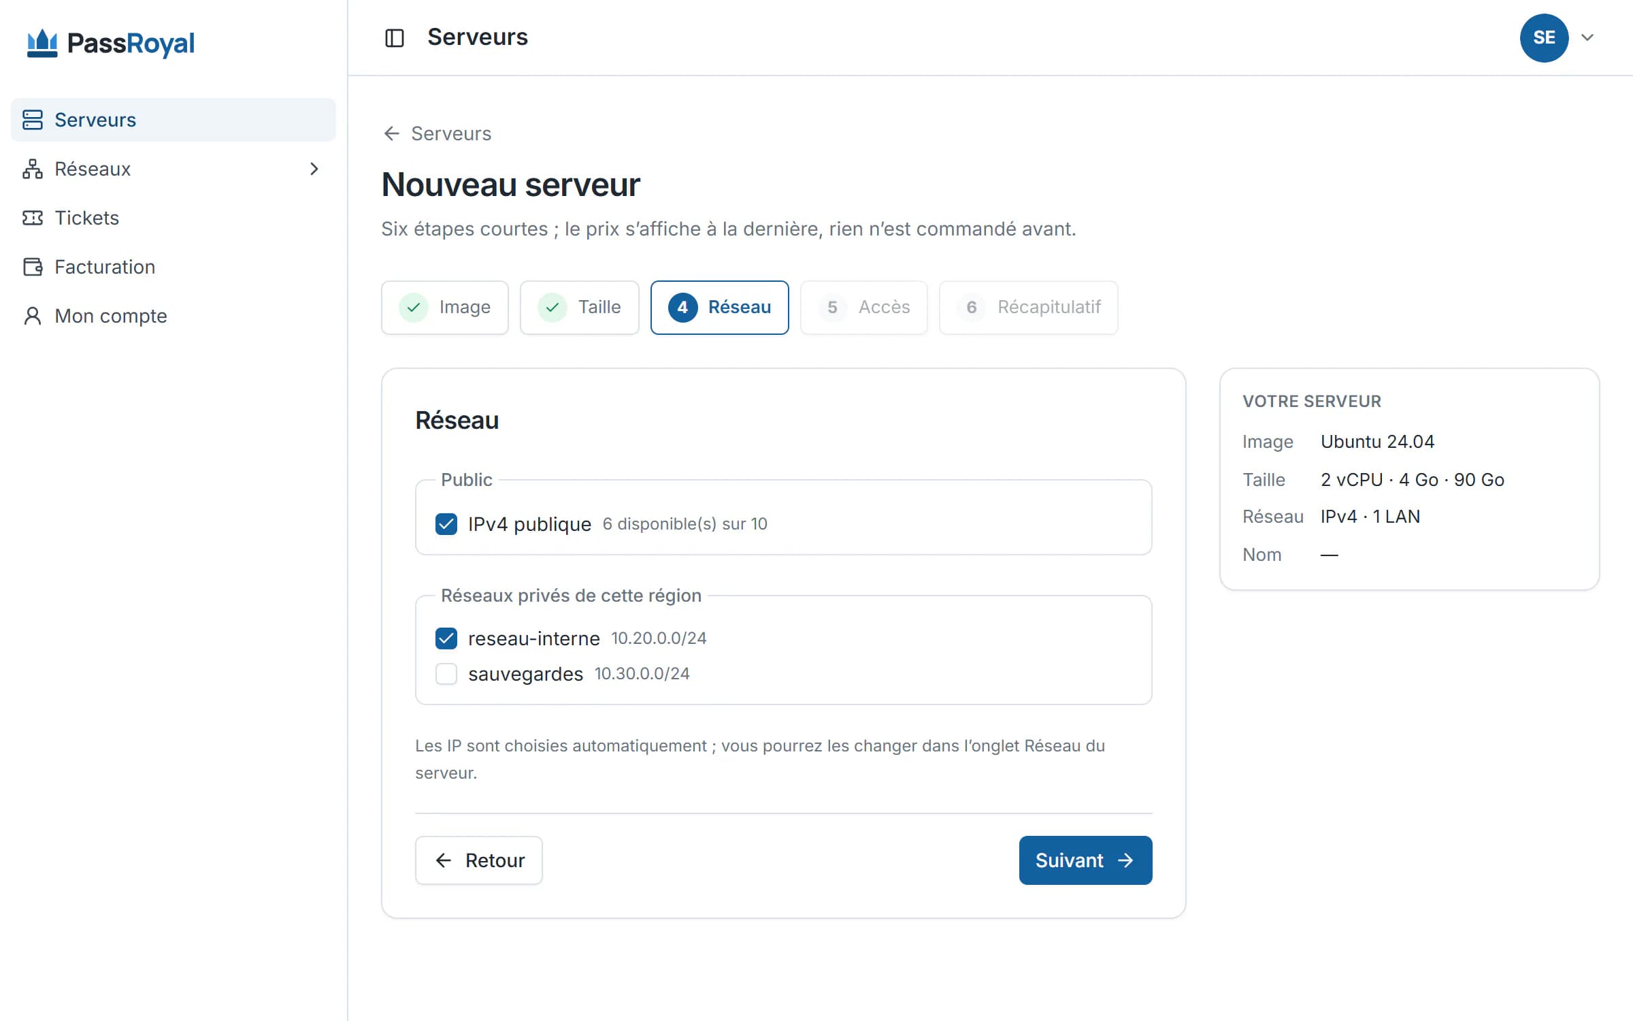Uncheck the IPv4 publique checkbox
1633x1021 pixels.
tap(446, 524)
